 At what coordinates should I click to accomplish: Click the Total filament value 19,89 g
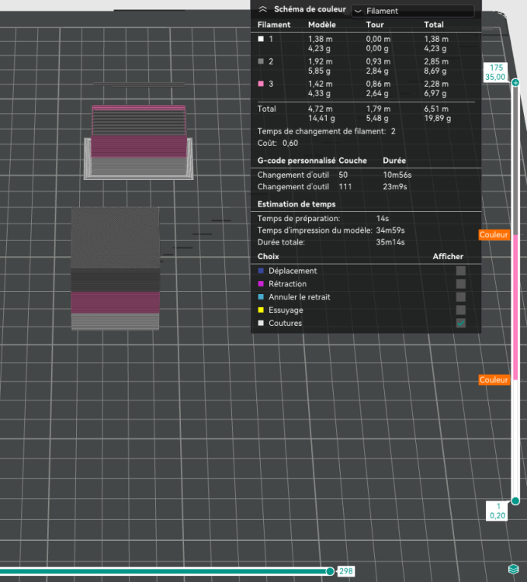point(438,119)
